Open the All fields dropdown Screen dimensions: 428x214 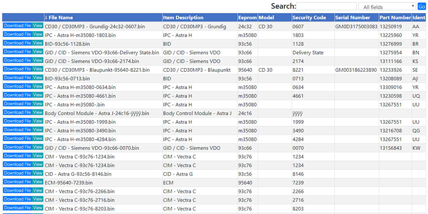coord(387,7)
